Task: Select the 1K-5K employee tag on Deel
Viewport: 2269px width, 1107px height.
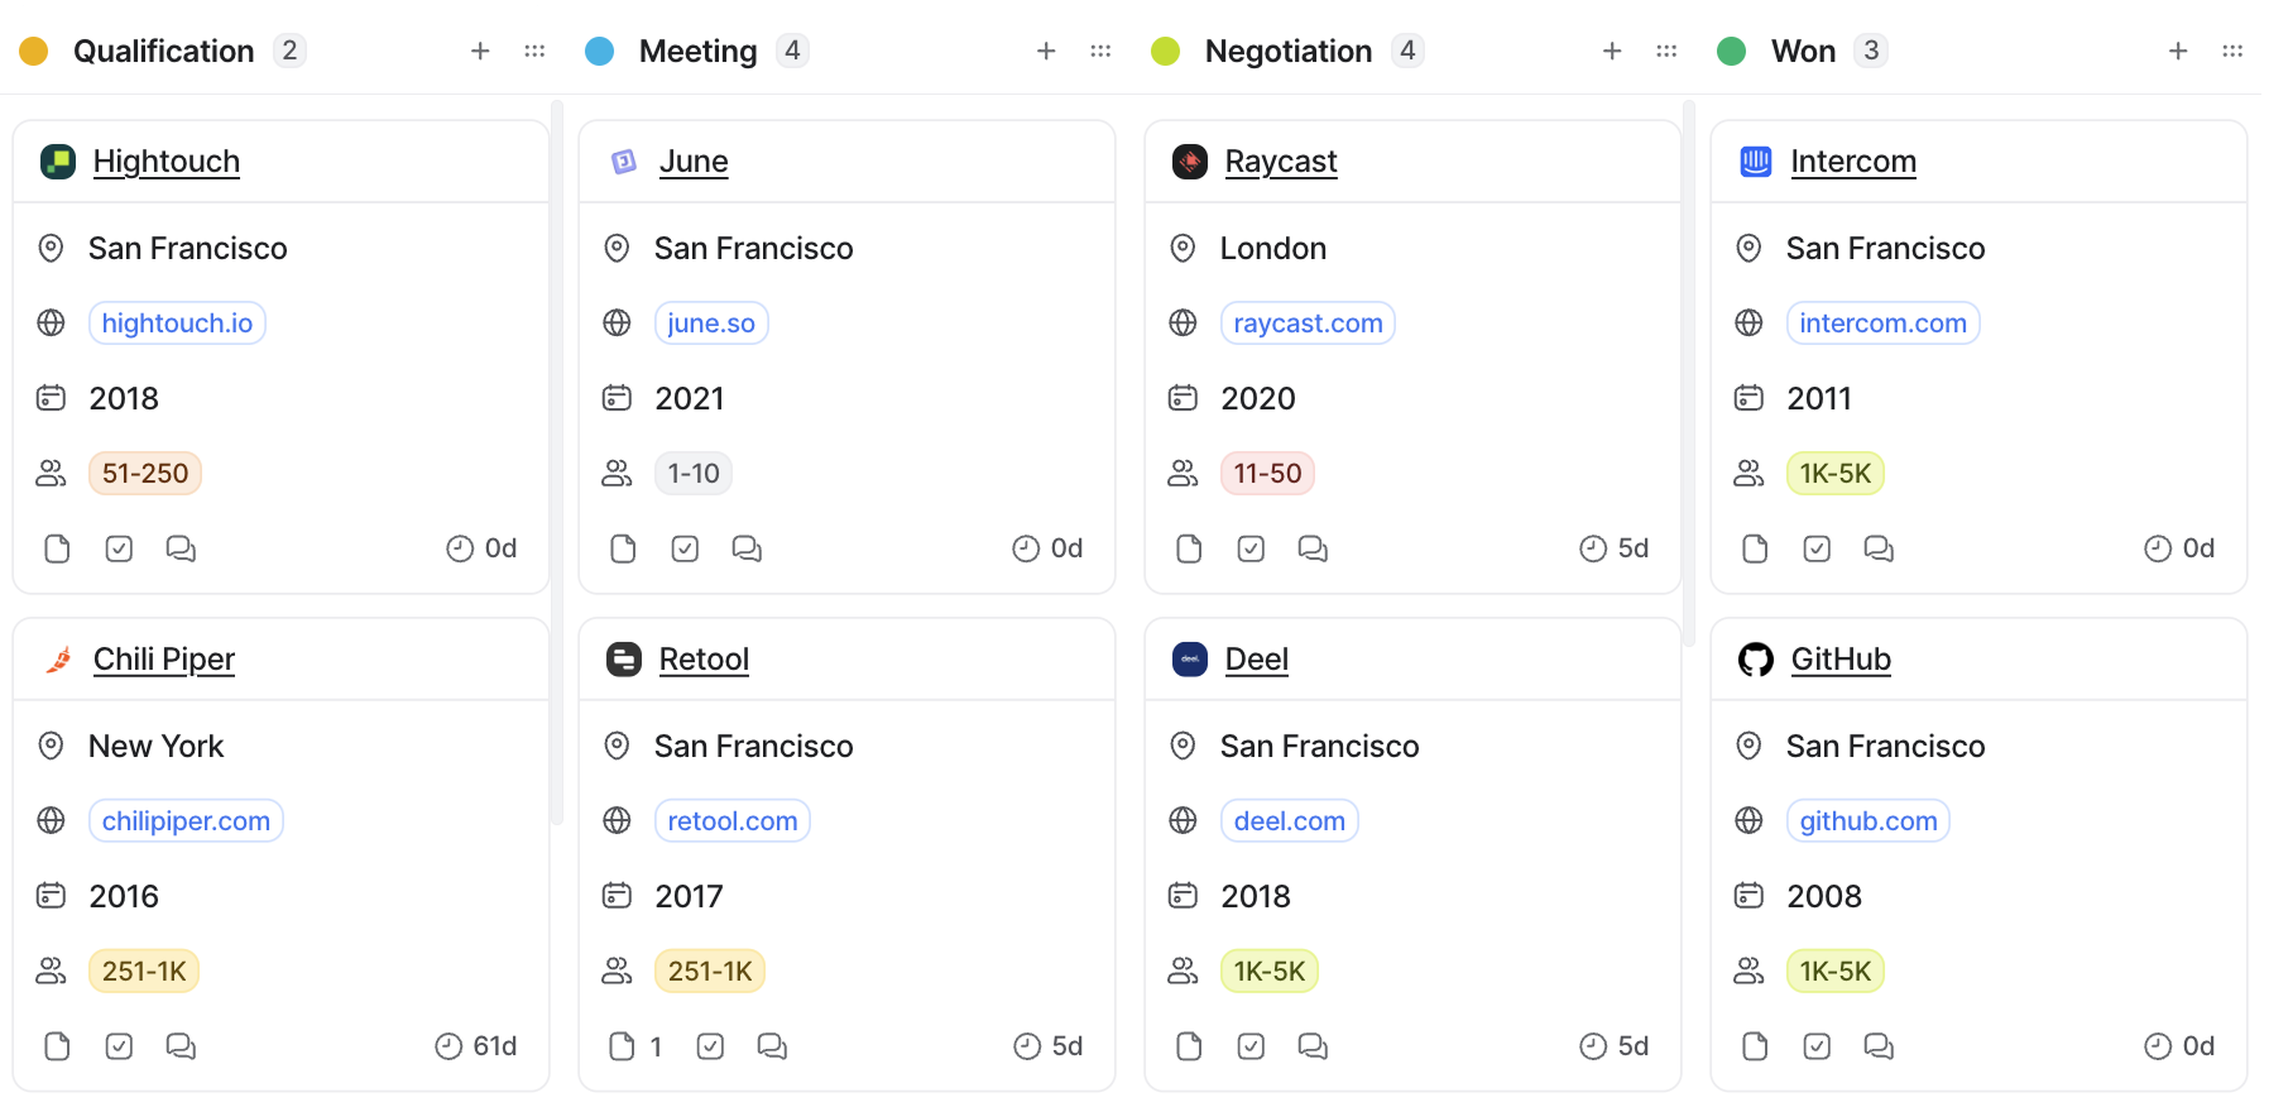Action: click(1269, 971)
